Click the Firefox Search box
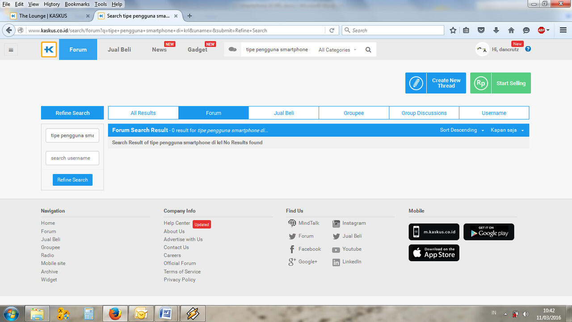Screen dimensions: 572x322 [x=393, y=30]
